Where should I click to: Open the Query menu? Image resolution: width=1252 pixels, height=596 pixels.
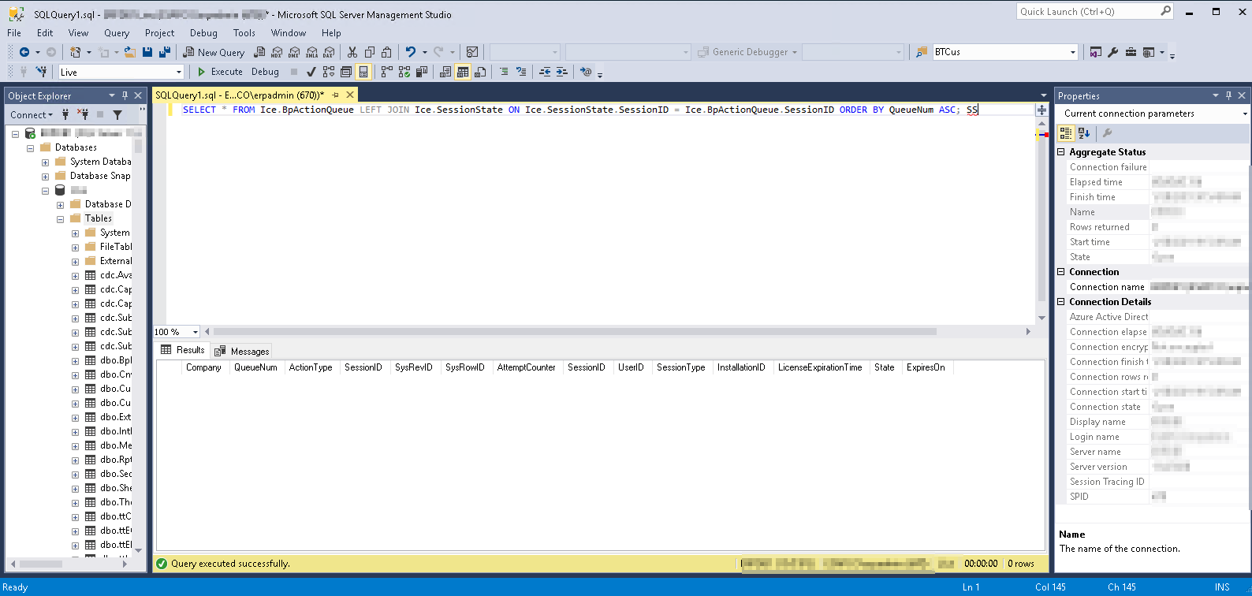click(x=117, y=33)
